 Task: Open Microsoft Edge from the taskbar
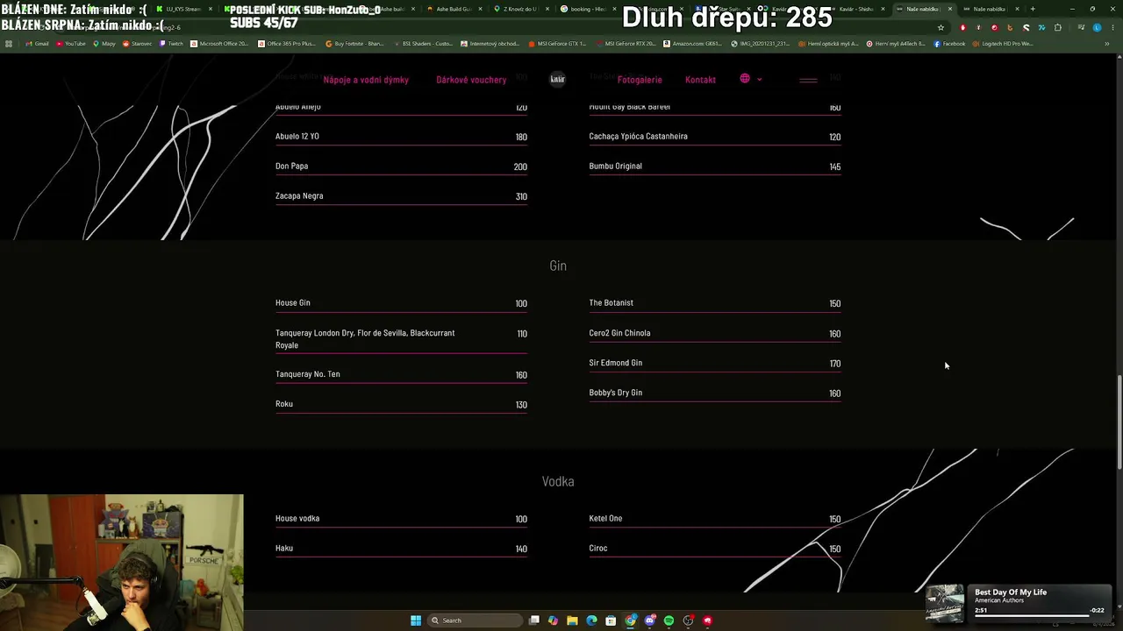[591, 620]
